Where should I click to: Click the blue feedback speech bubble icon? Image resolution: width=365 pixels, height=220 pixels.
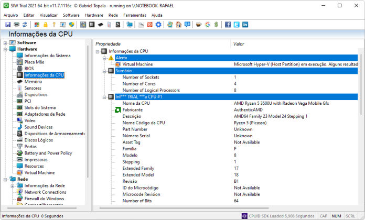187,25
